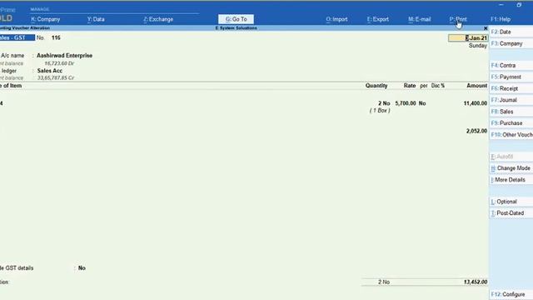The width and height of the screenshot is (533, 300).
Task: Click the restore window button
Action: (519, 5)
